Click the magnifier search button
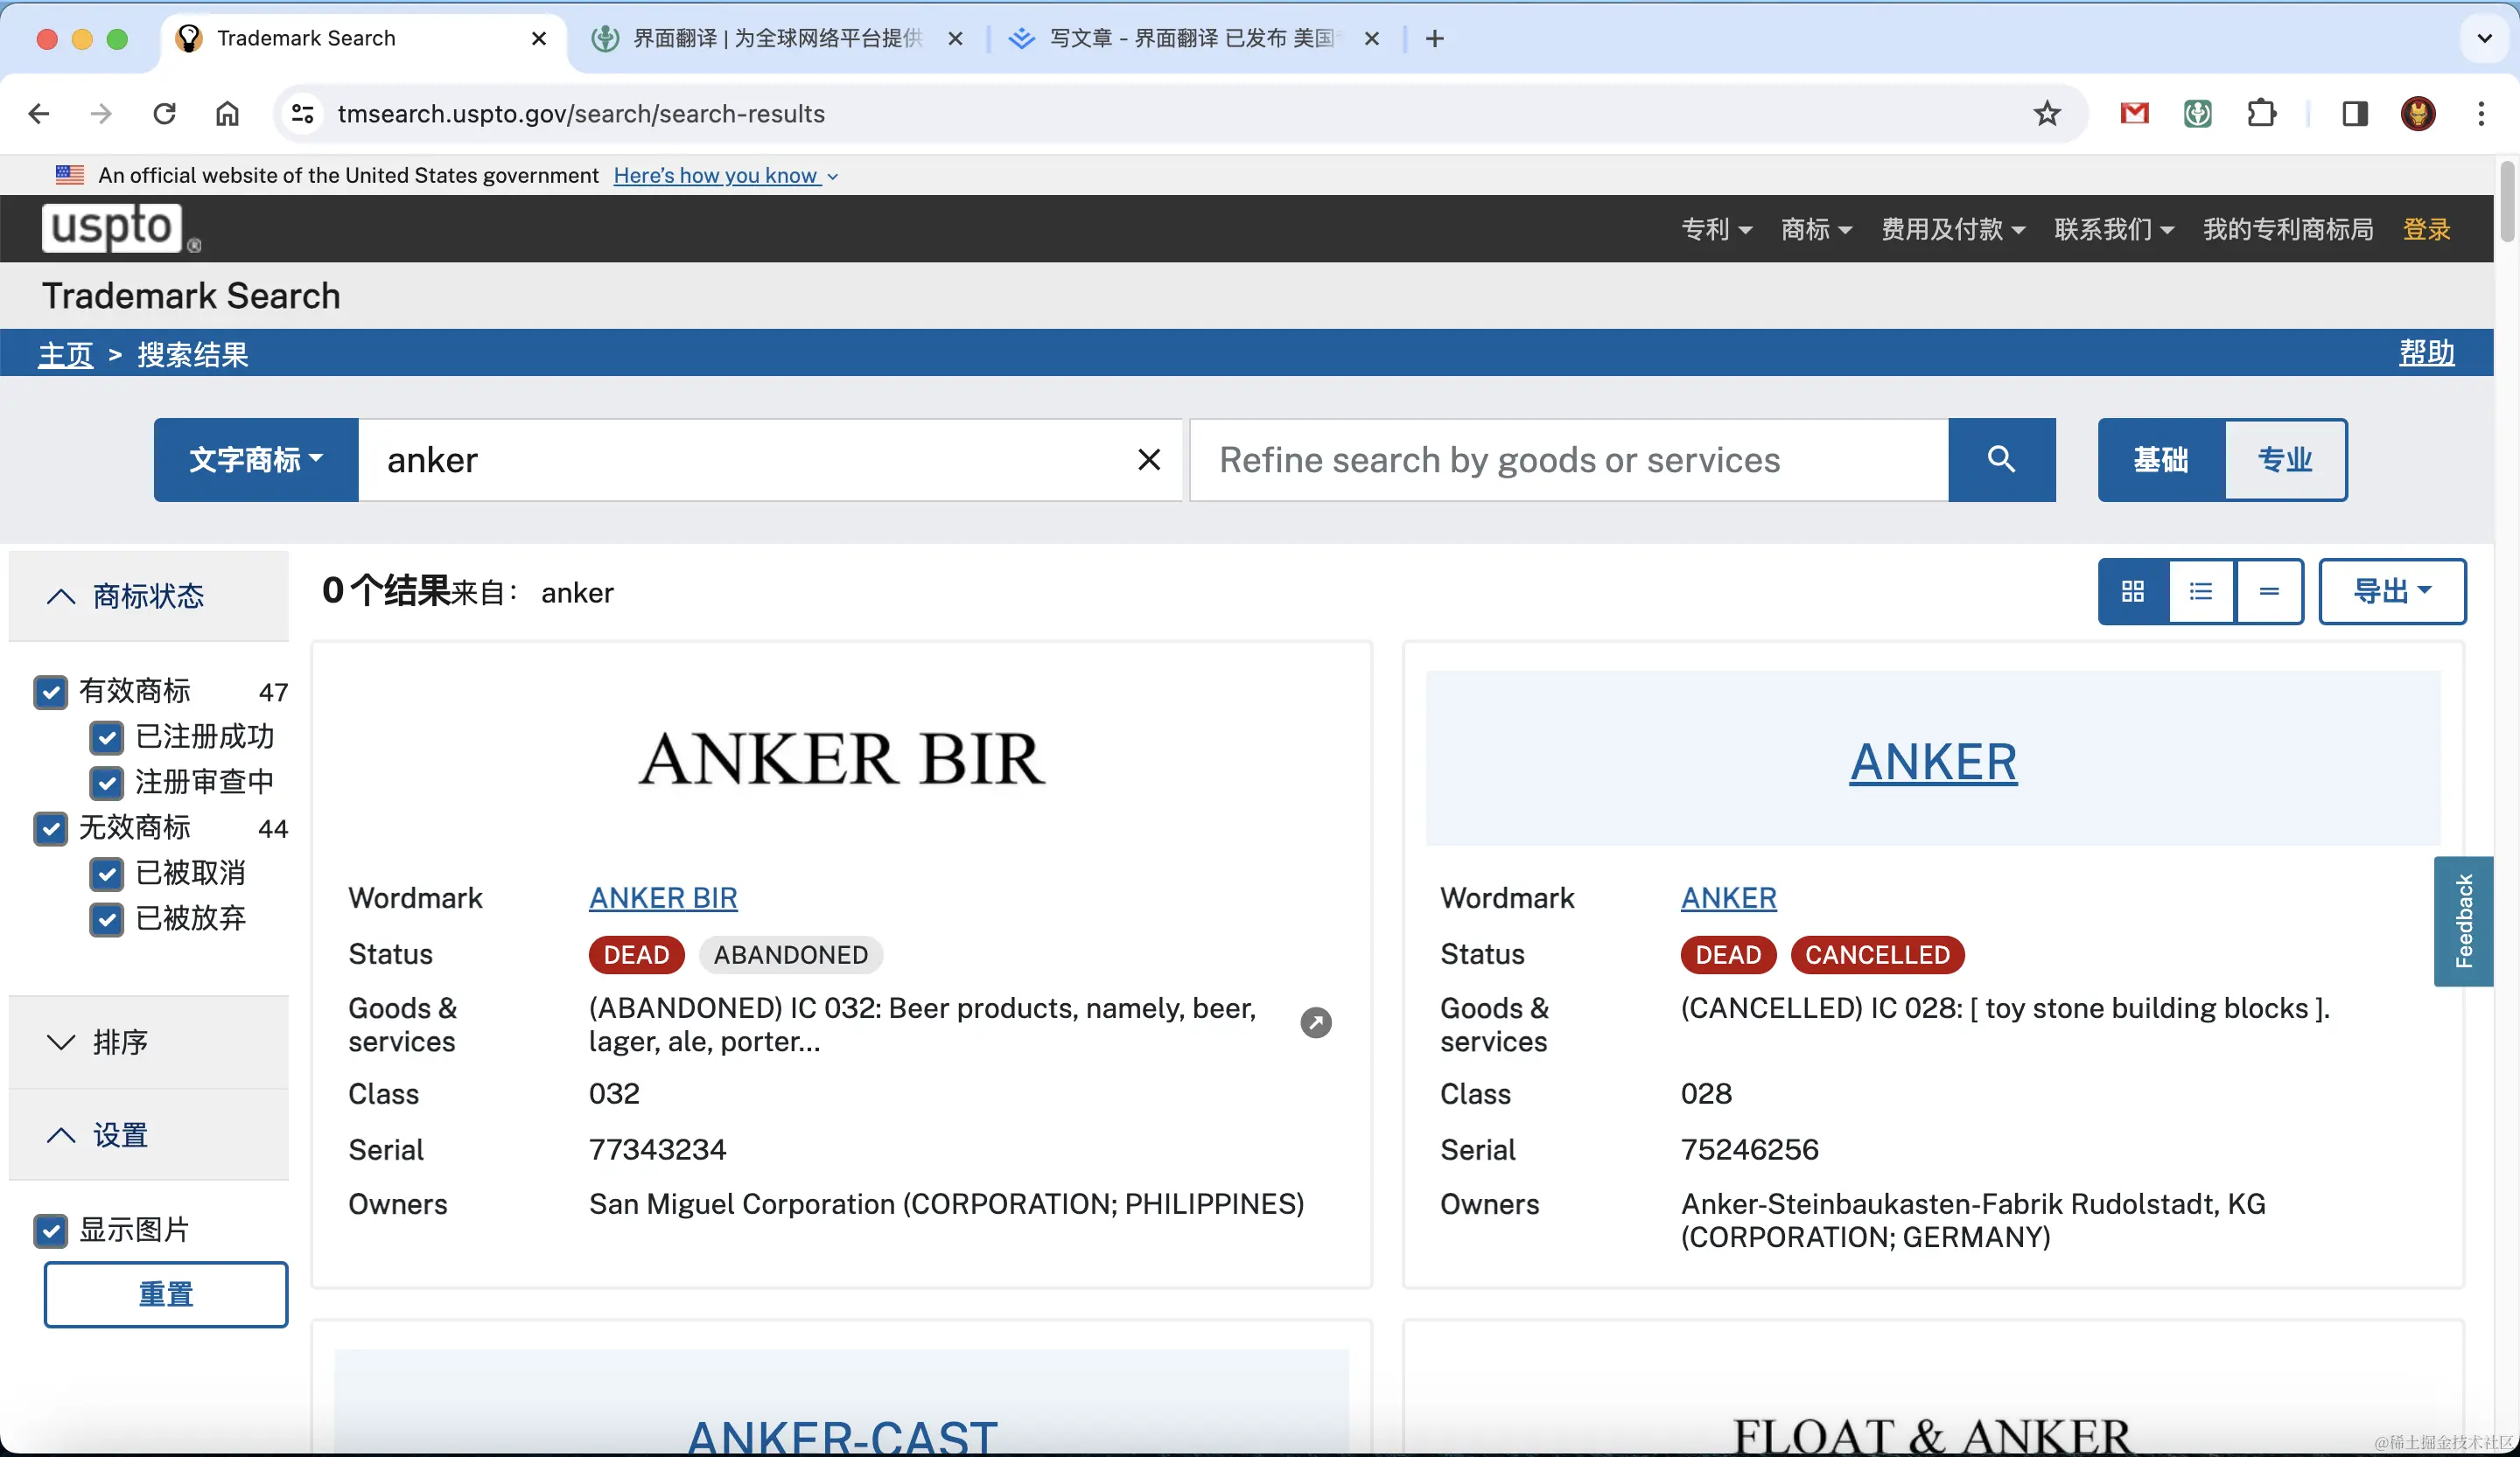This screenshot has height=1457, width=2520. pos(2001,460)
